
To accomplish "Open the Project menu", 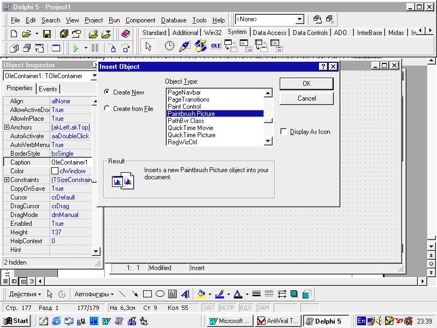I will pyautogui.click(x=93, y=20).
